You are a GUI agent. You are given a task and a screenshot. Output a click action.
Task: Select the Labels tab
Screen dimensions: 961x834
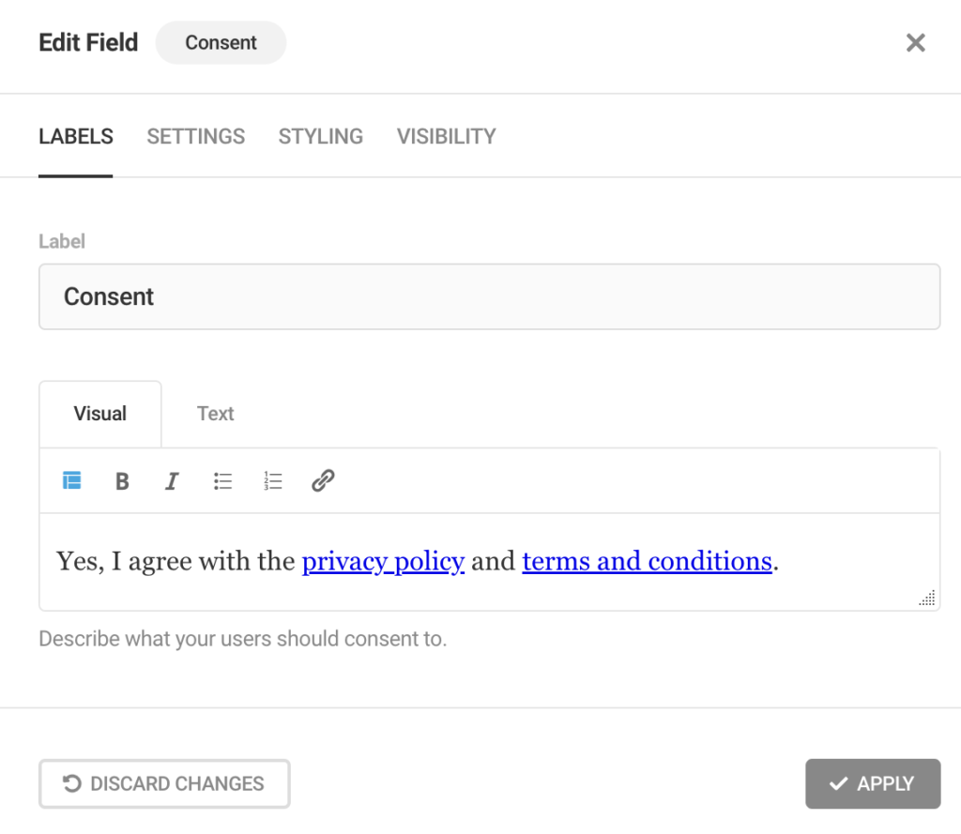pos(75,136)
